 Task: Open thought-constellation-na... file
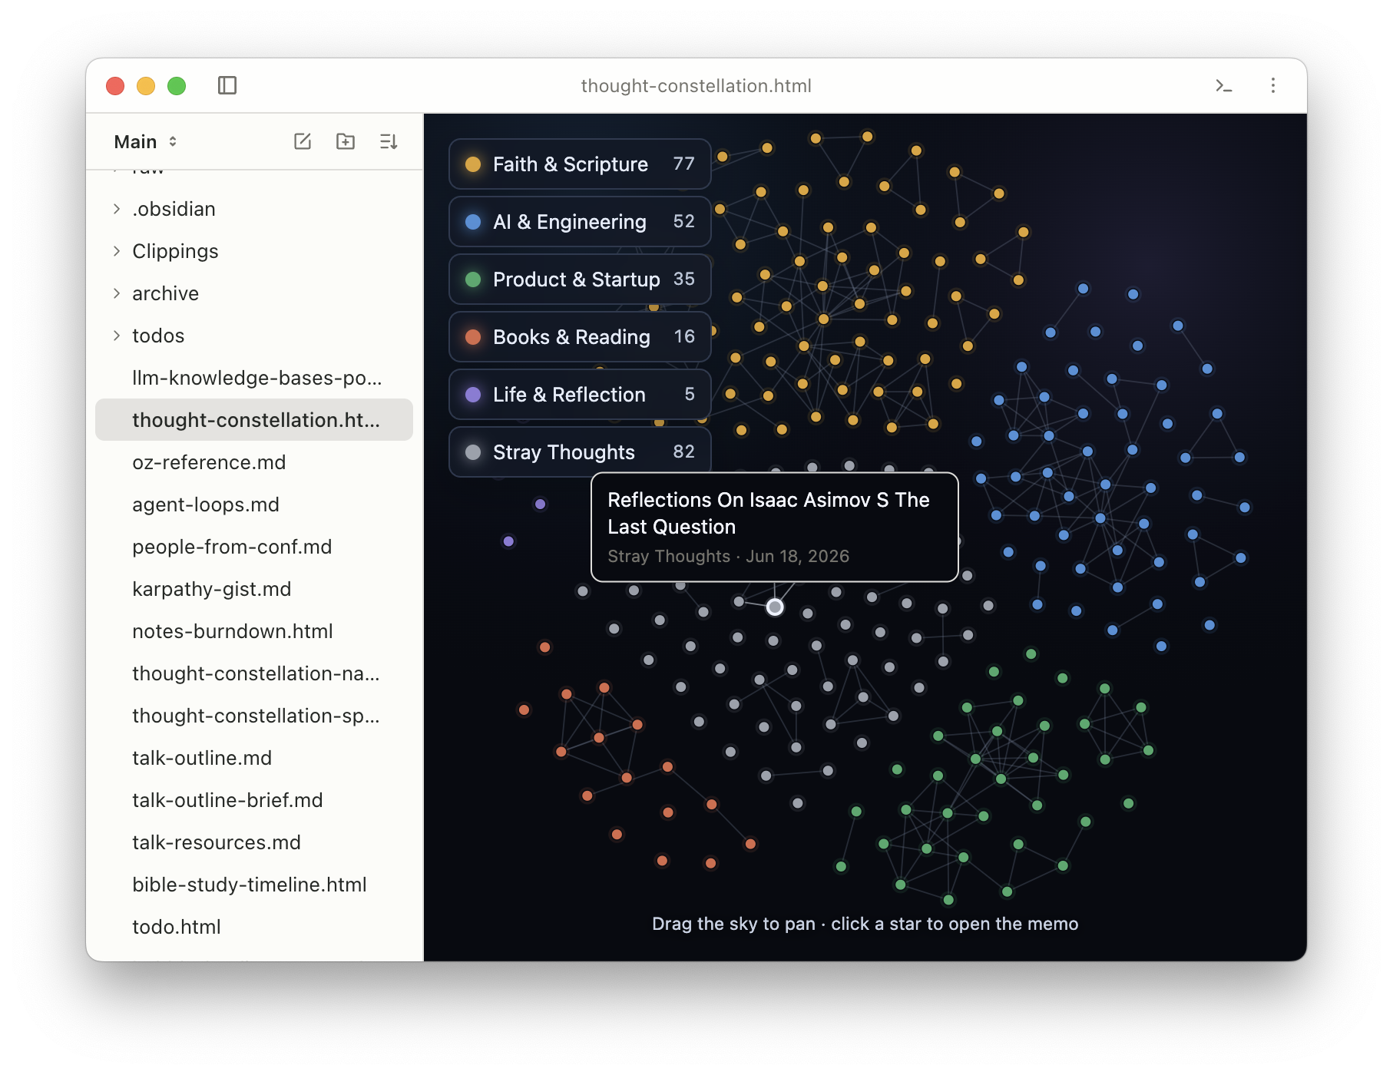(254, 673)
